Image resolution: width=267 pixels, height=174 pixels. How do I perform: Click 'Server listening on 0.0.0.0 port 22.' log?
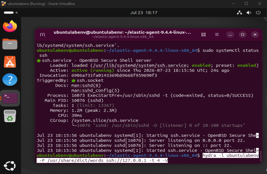point(197,140)
